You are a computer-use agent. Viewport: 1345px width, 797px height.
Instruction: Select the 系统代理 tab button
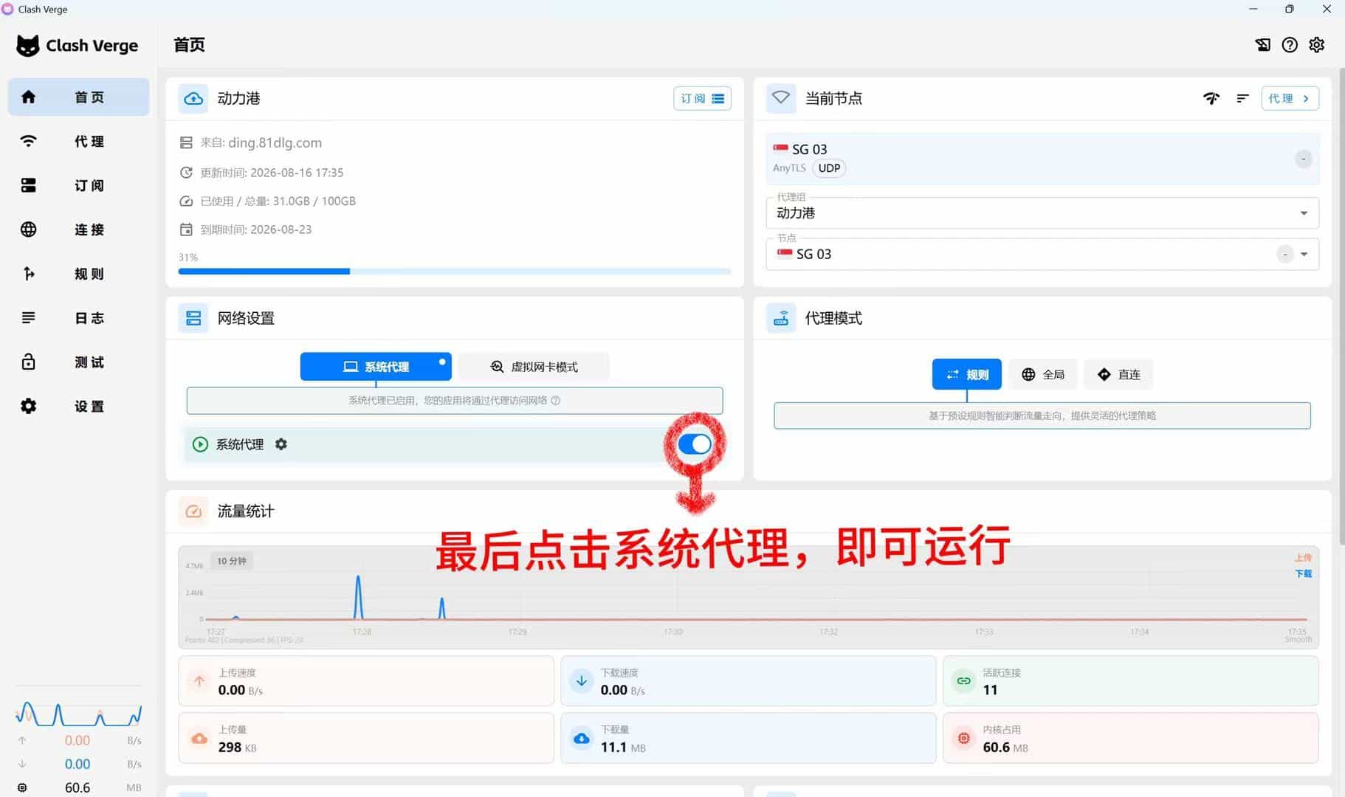[376, 367]
